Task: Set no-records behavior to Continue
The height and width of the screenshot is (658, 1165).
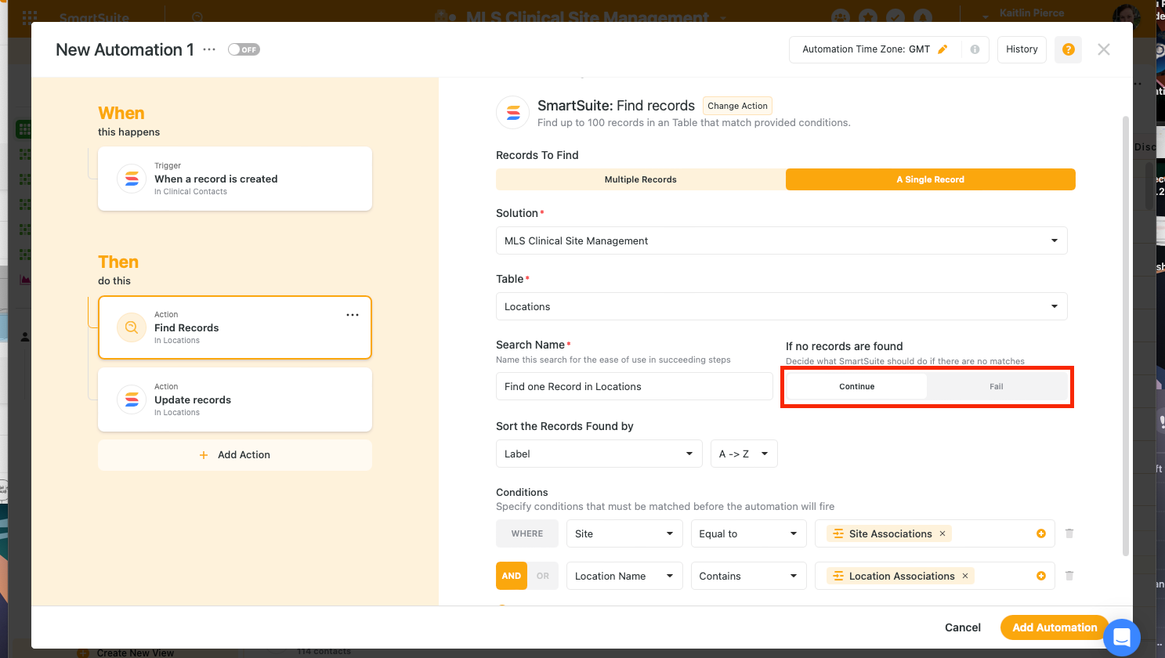Action: (857, 386)
